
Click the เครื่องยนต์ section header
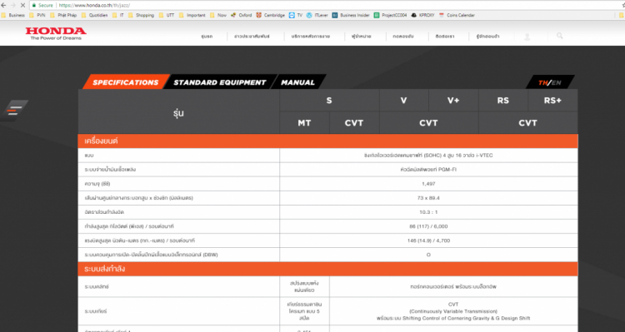tap(327, 141)
